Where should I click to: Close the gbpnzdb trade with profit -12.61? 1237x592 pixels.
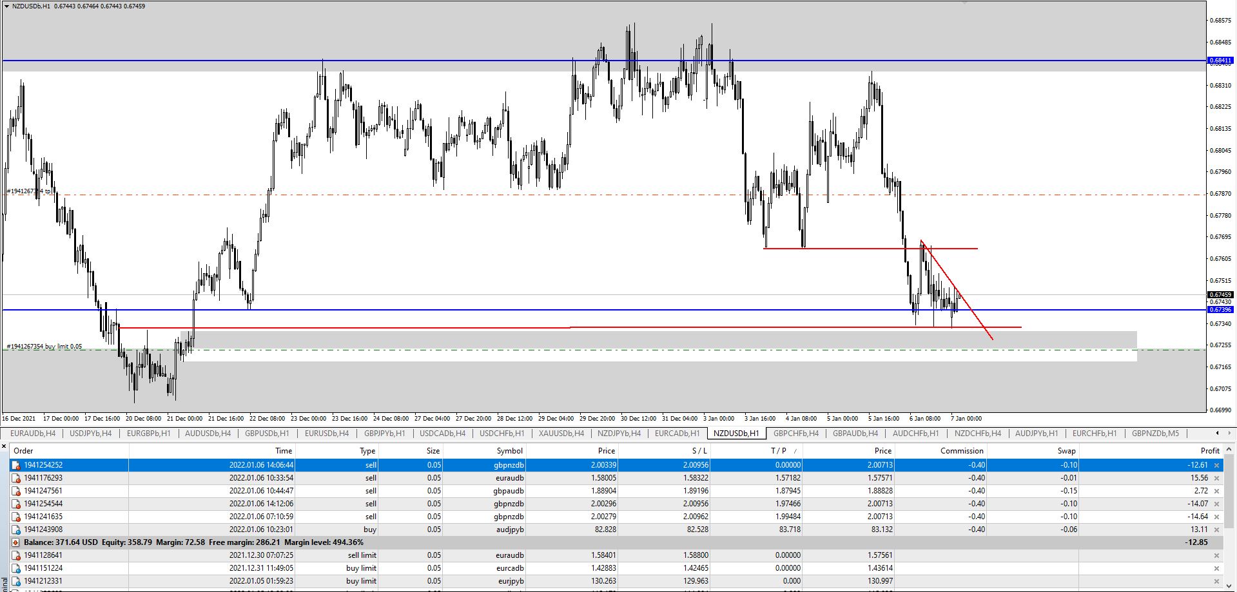tap(1217, 465)
